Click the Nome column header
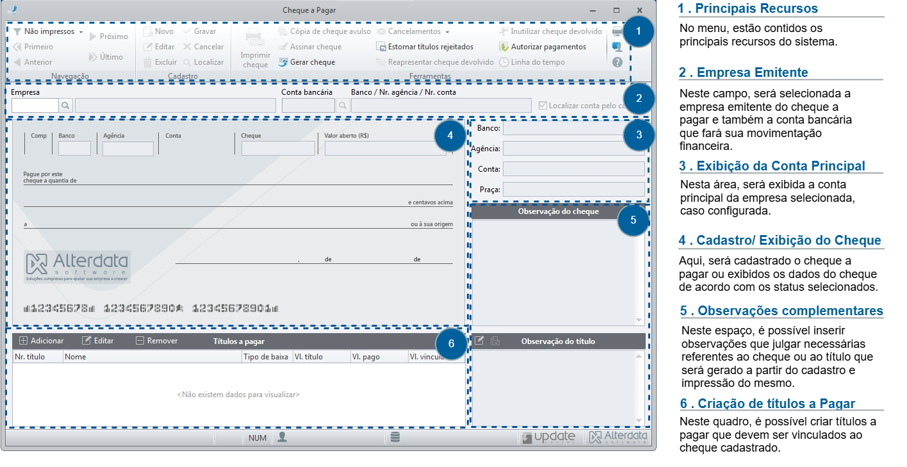The image size is (907, 467). [x=152, y=357]
